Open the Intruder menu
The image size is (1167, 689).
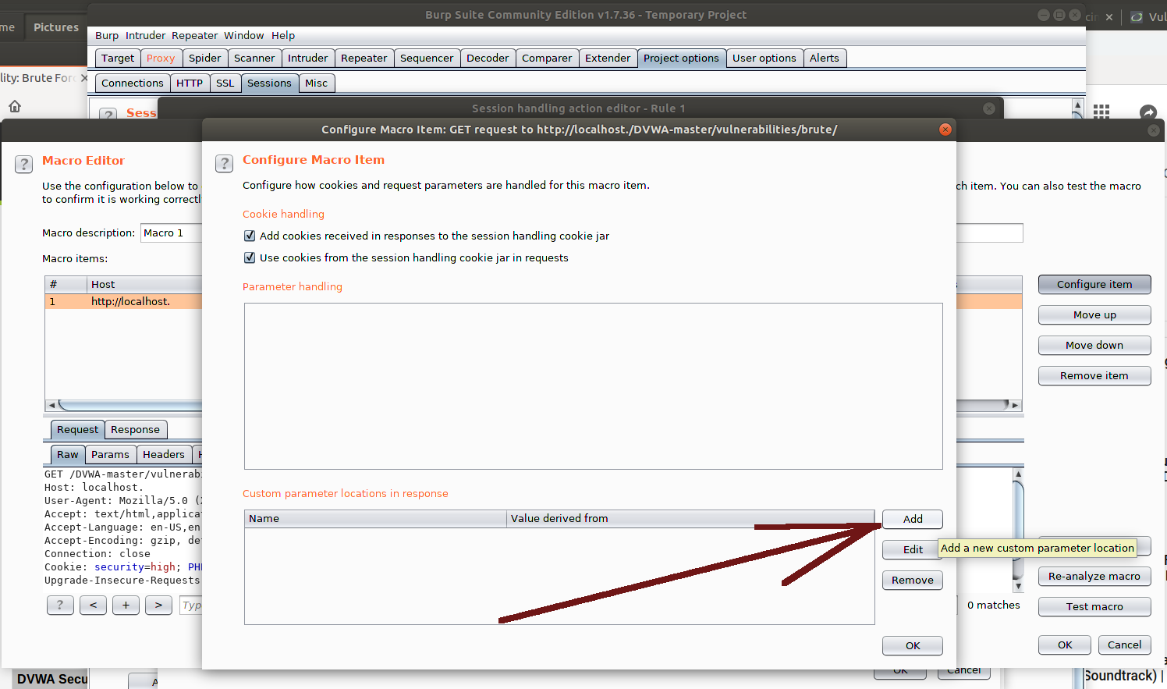pyautogui.click(x=145, y=35)
